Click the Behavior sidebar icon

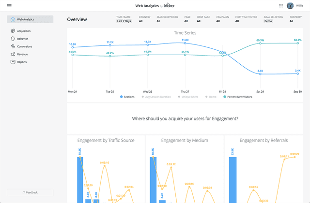[13, 38]
